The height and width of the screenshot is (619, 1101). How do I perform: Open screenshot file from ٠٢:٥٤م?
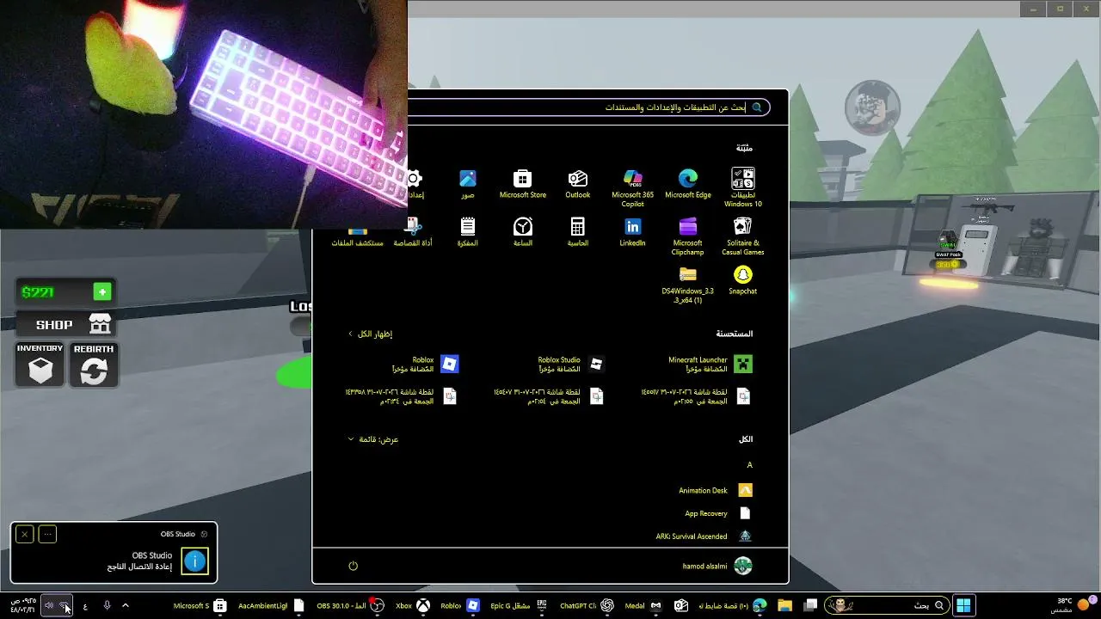[x=549, y=396]
